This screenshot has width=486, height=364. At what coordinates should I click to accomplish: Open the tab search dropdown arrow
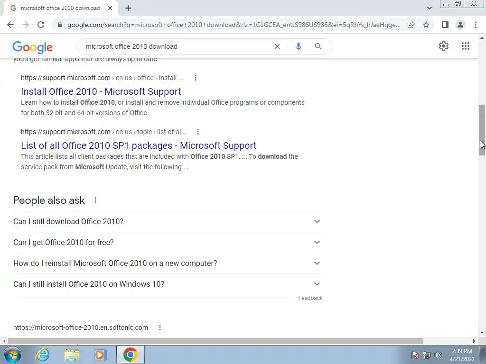point(429,8)
